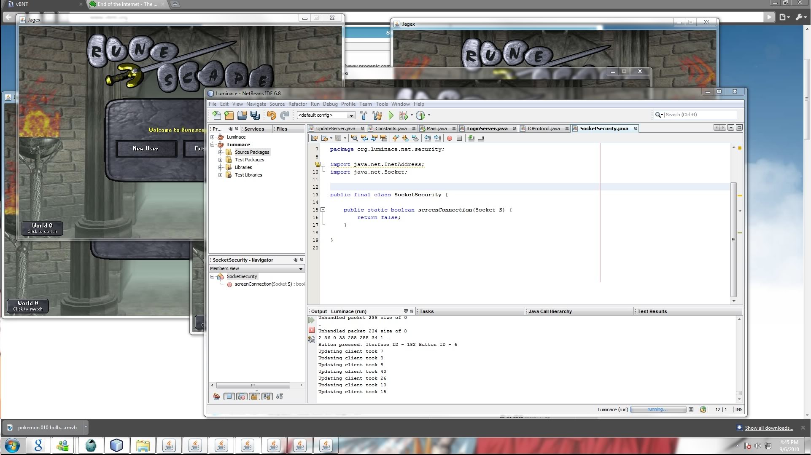This screenshot has height=455, width=811.
Task: Open the Refactor menu
Action: [x=297, y=104]
